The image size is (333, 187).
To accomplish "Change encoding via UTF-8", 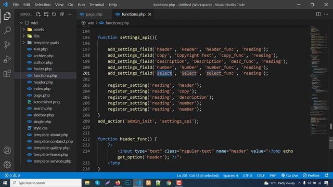I will point(248,176).
